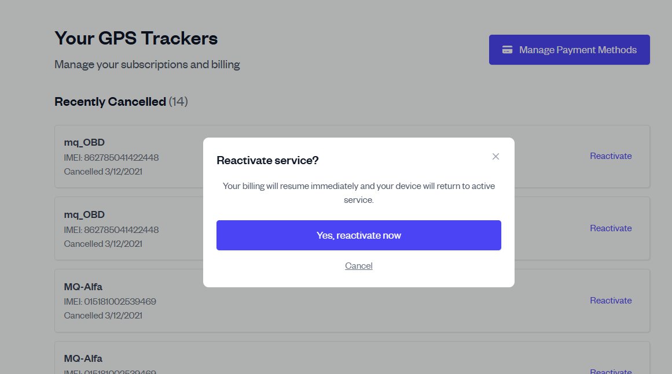
Task: Click the (14) cancelled count
Action: [x=178, y=102]
